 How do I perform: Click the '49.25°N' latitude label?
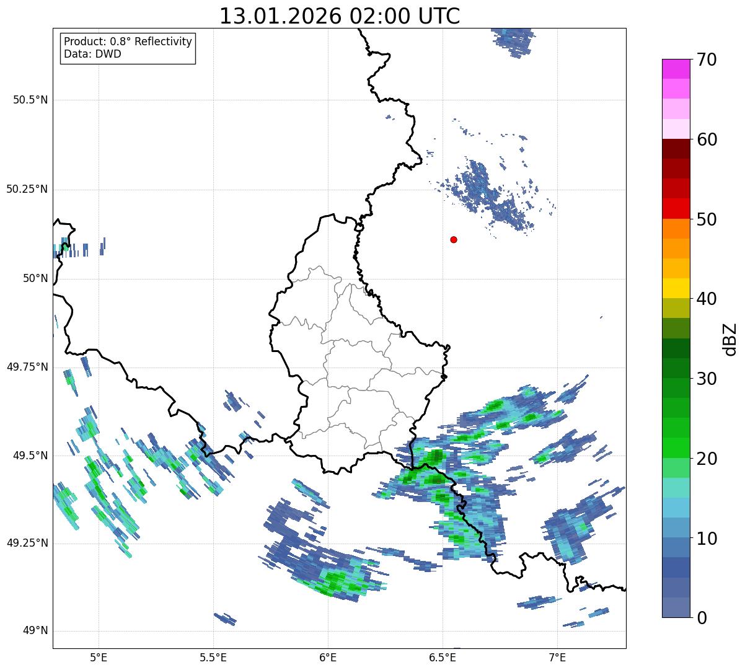(x=27, y=543)
